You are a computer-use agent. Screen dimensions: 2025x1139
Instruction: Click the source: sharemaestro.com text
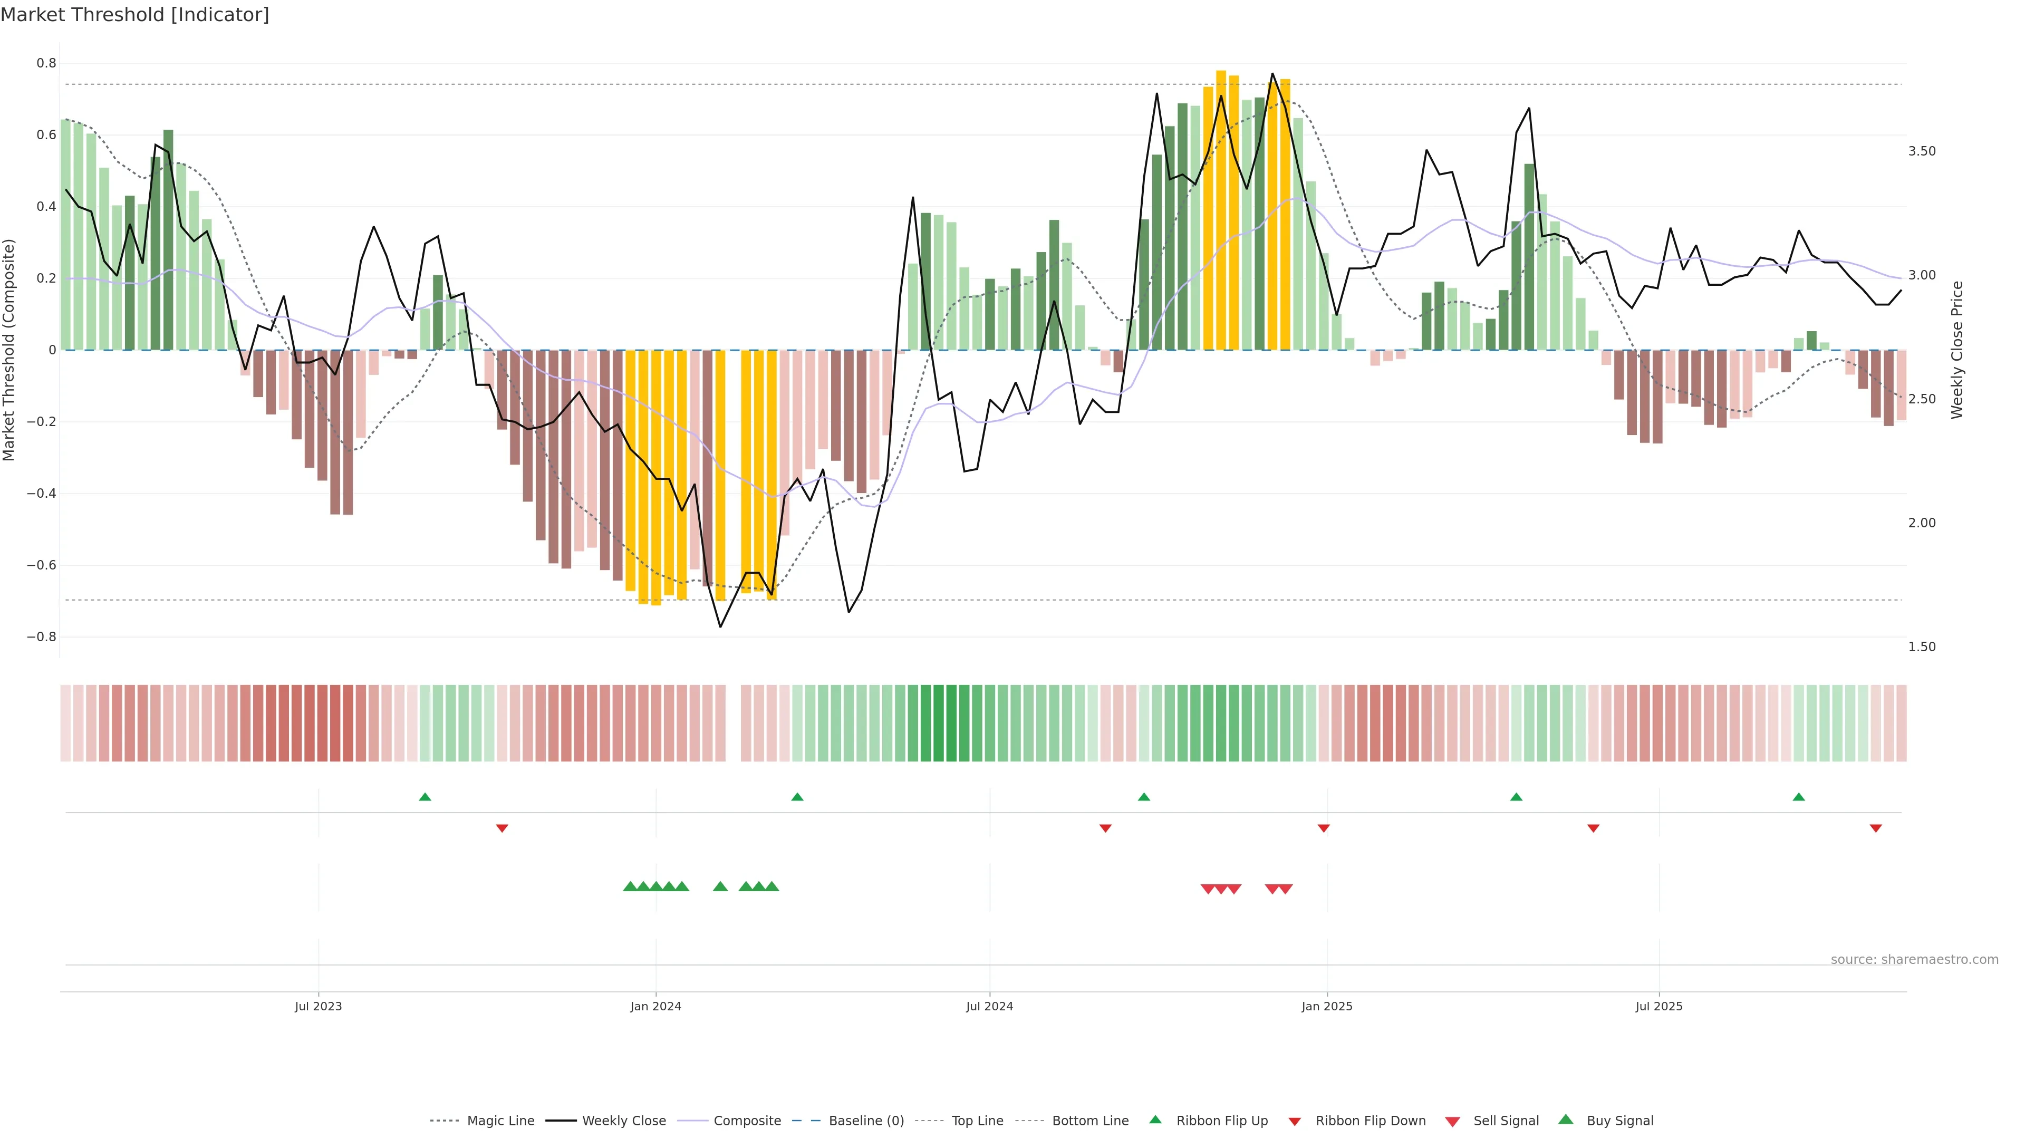click(x=1914, y=959)
